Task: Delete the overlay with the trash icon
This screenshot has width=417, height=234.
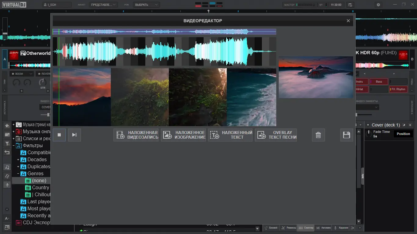Action: pyautogui.click(x=318, y=135)
